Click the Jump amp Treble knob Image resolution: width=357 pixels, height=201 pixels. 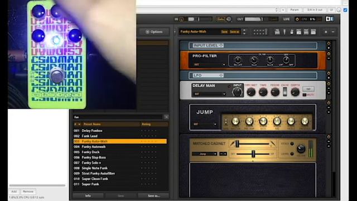[x=291, y=121]
